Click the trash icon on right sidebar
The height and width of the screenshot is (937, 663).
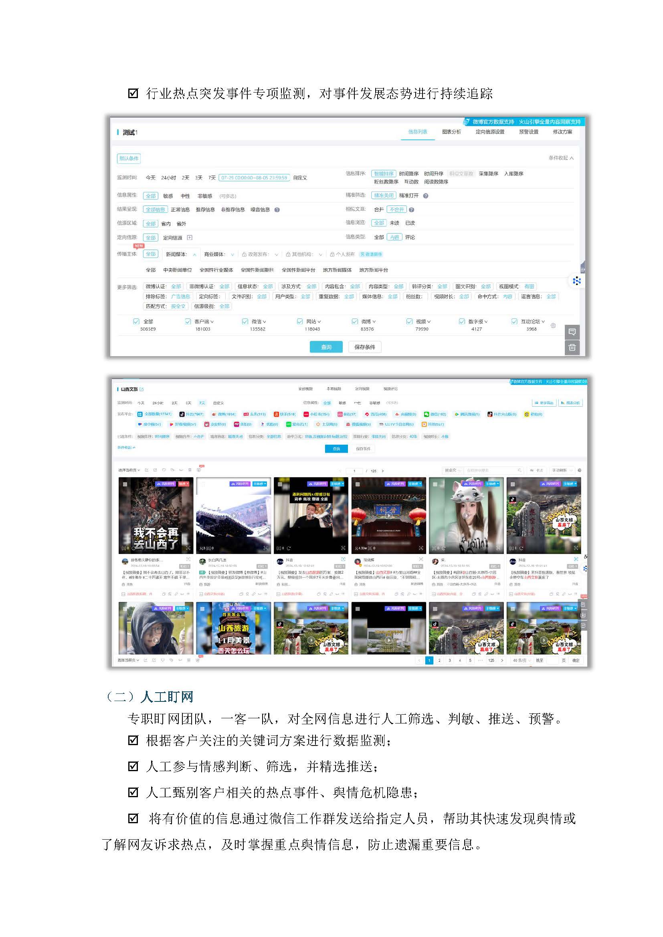[x=572, y=348]
